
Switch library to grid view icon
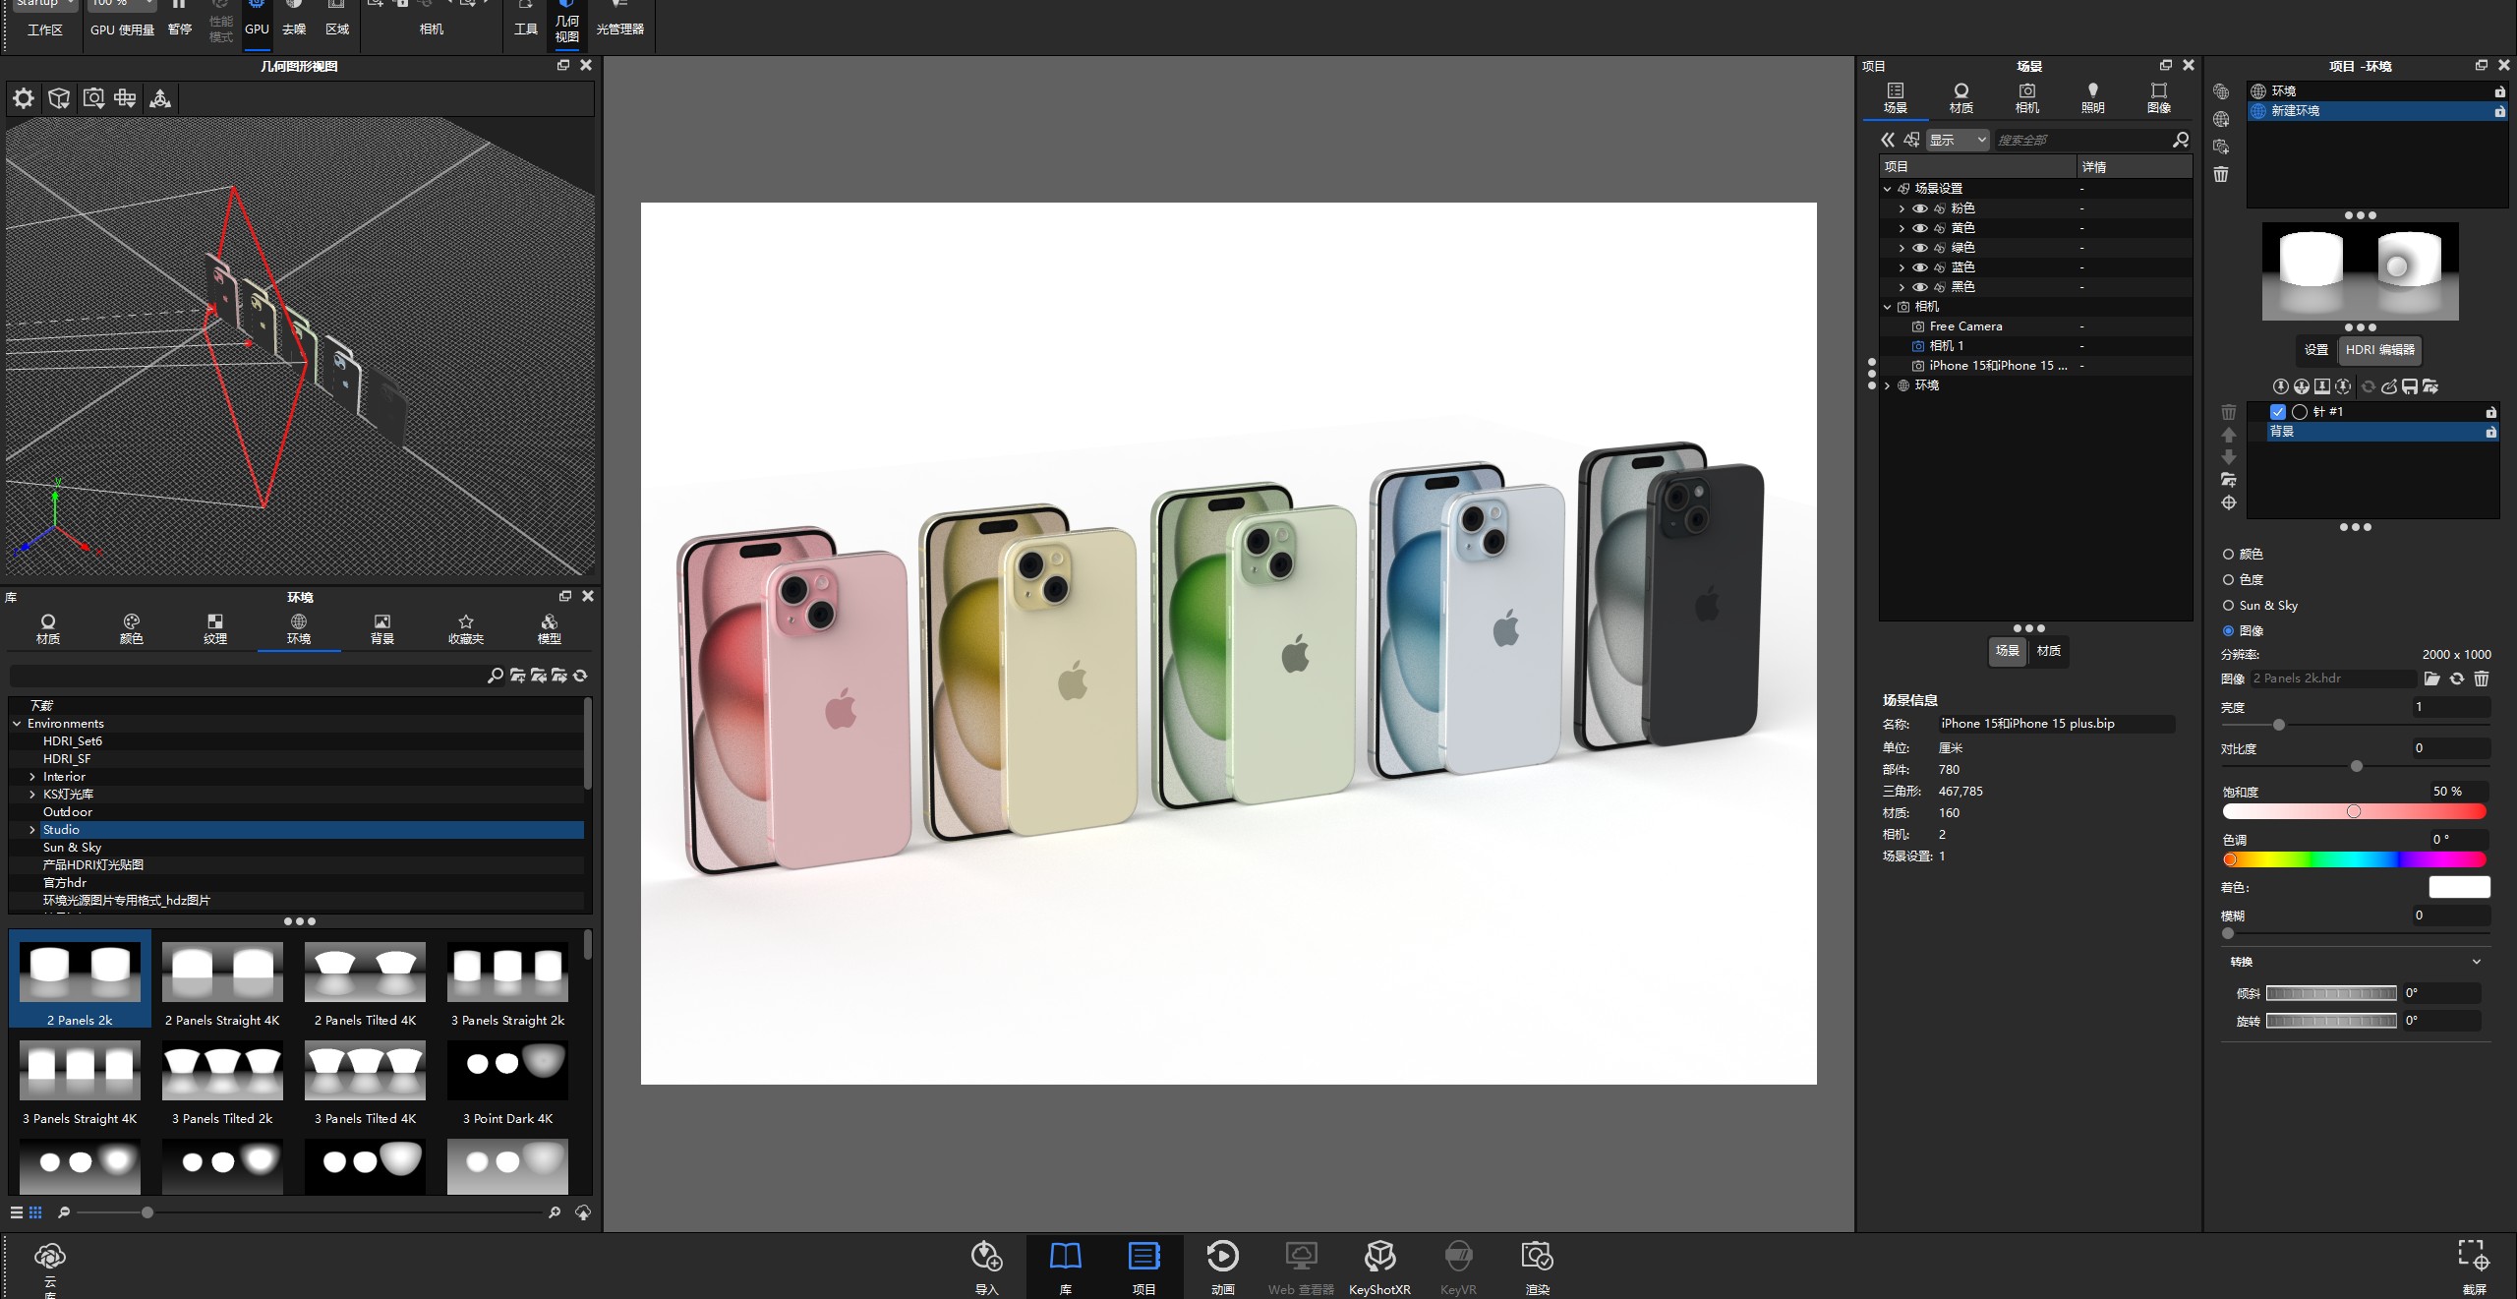coord(35,1212)
